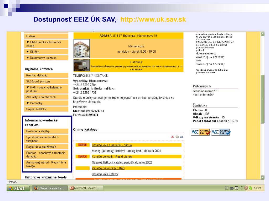Open Animovaný návod - Registrácia Naviga item
This screenshot has width=269, height=201.
[46, 164]
